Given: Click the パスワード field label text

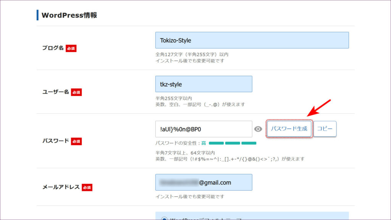Looking at the screenshot, I should (55, 141).
